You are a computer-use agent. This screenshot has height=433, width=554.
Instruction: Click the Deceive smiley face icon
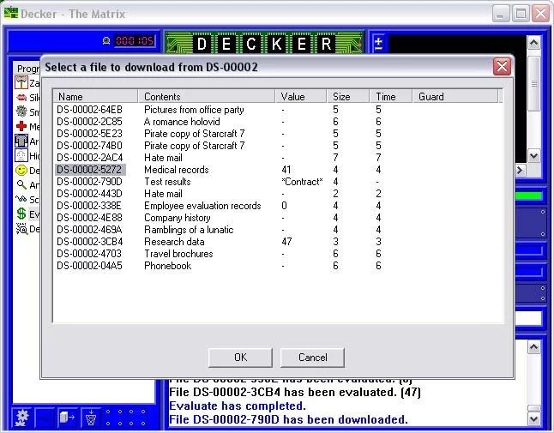21,171
